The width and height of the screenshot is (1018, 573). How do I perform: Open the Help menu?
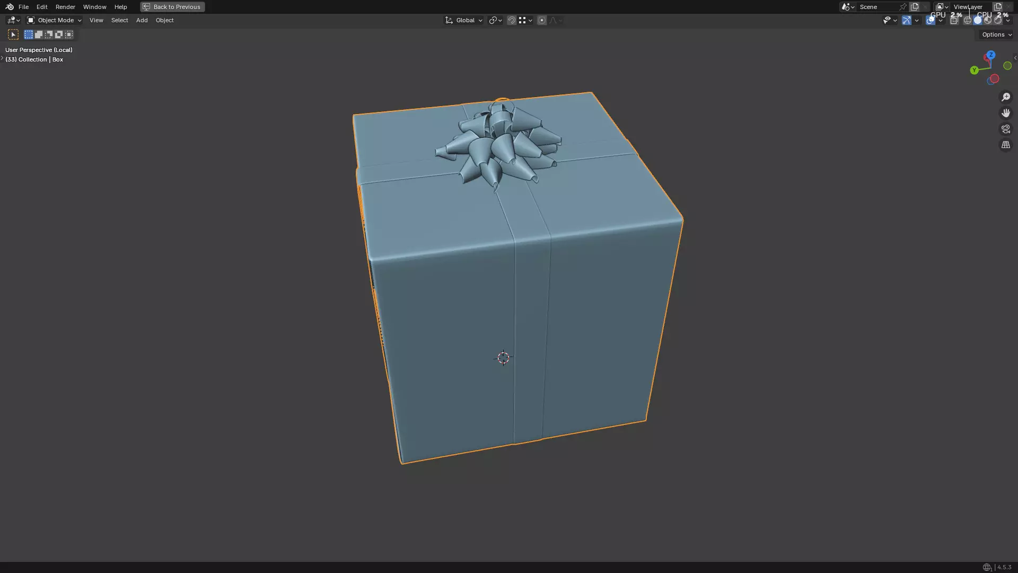tap(120, 7)
